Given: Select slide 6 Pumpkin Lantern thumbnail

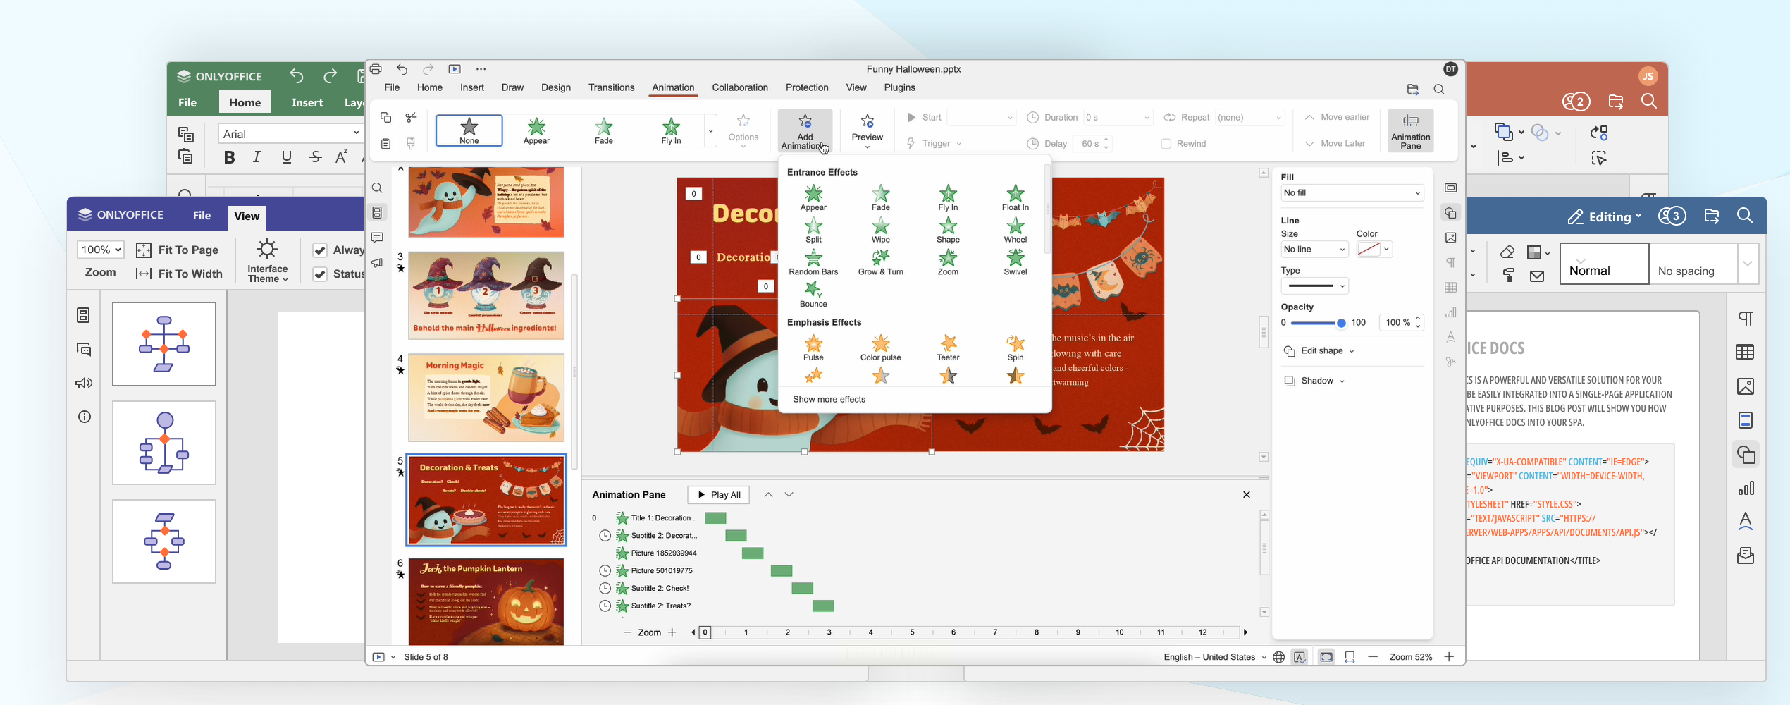Looking at the screenshot, I should tap(486, 601).
